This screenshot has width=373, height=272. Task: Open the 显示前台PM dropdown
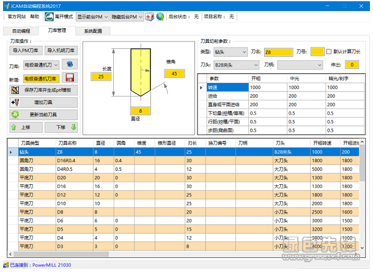pos(93,17)
